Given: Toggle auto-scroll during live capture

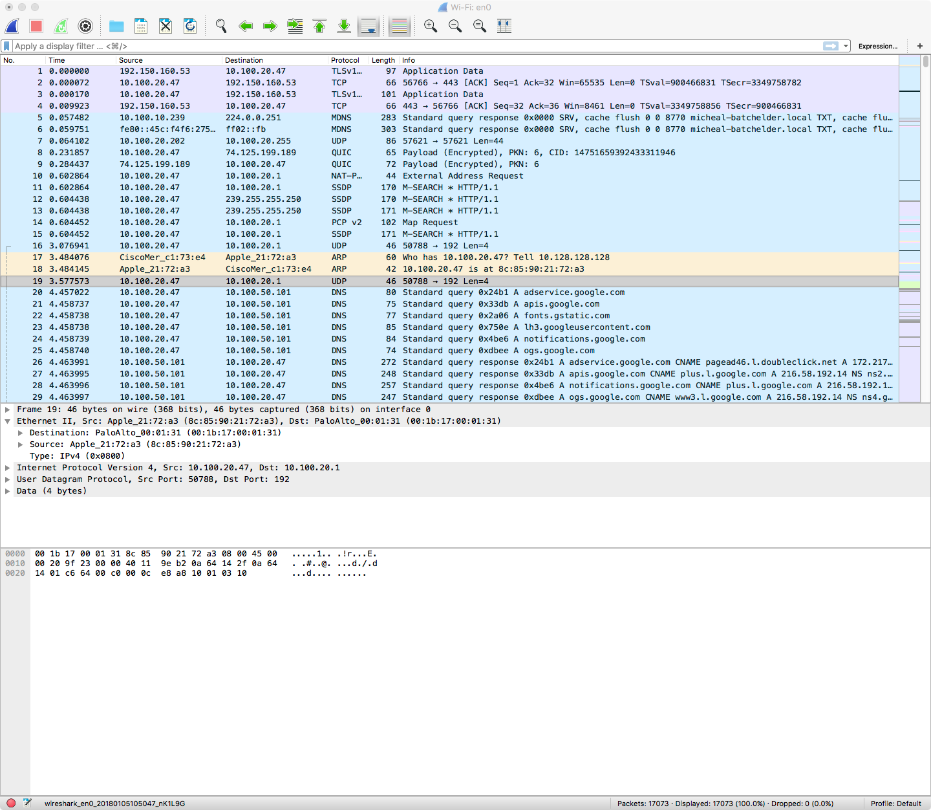Looking at the screenshot, I should [x=369, y=26].
